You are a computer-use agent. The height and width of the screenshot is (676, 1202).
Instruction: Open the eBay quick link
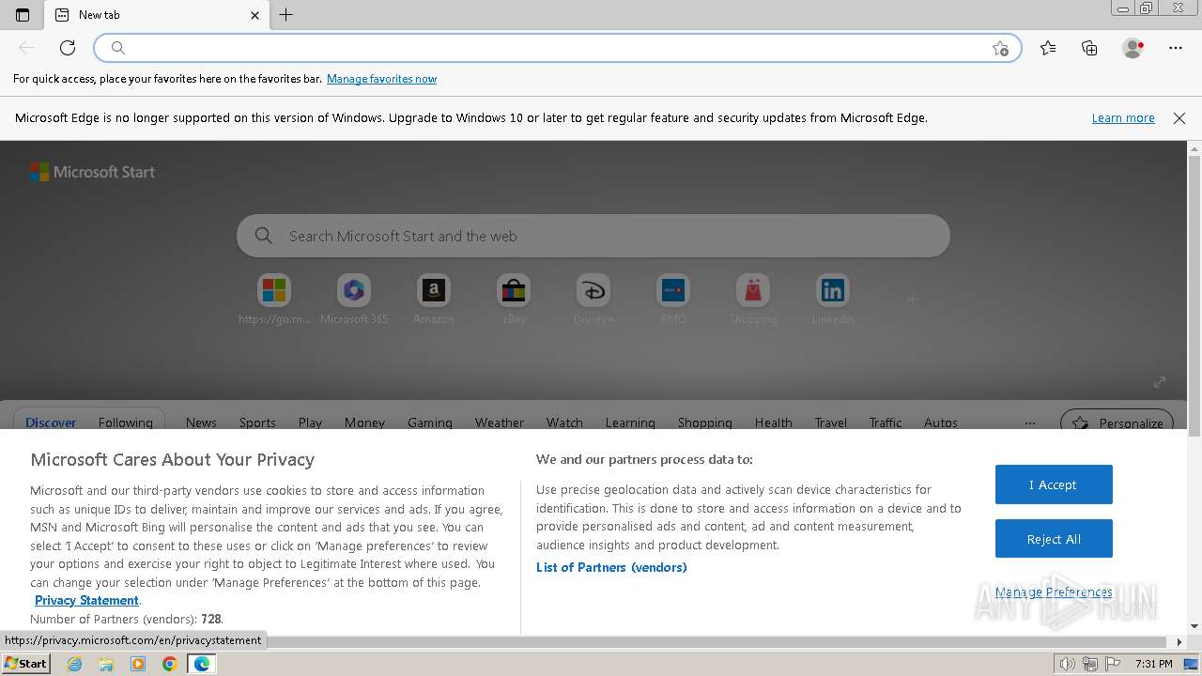pyautogui.click(x=514, y=300)
